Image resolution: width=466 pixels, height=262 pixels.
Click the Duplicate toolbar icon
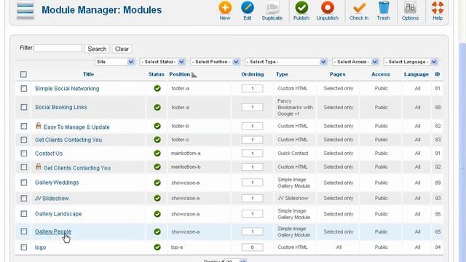coord(272,11)
